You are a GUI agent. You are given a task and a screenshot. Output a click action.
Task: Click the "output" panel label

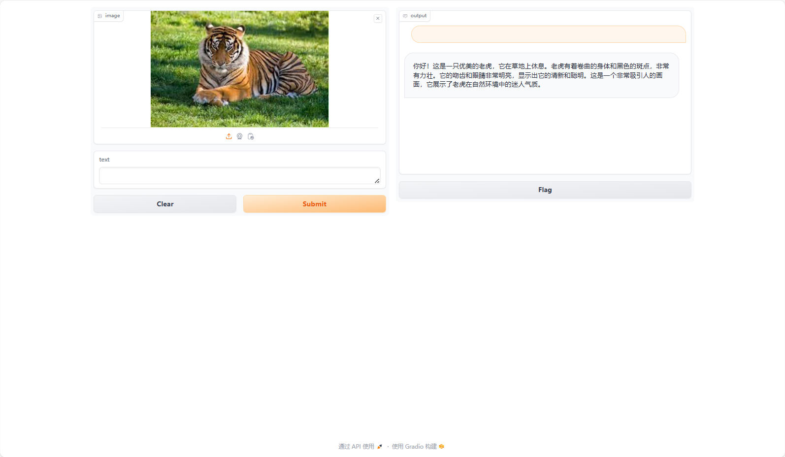419,16
